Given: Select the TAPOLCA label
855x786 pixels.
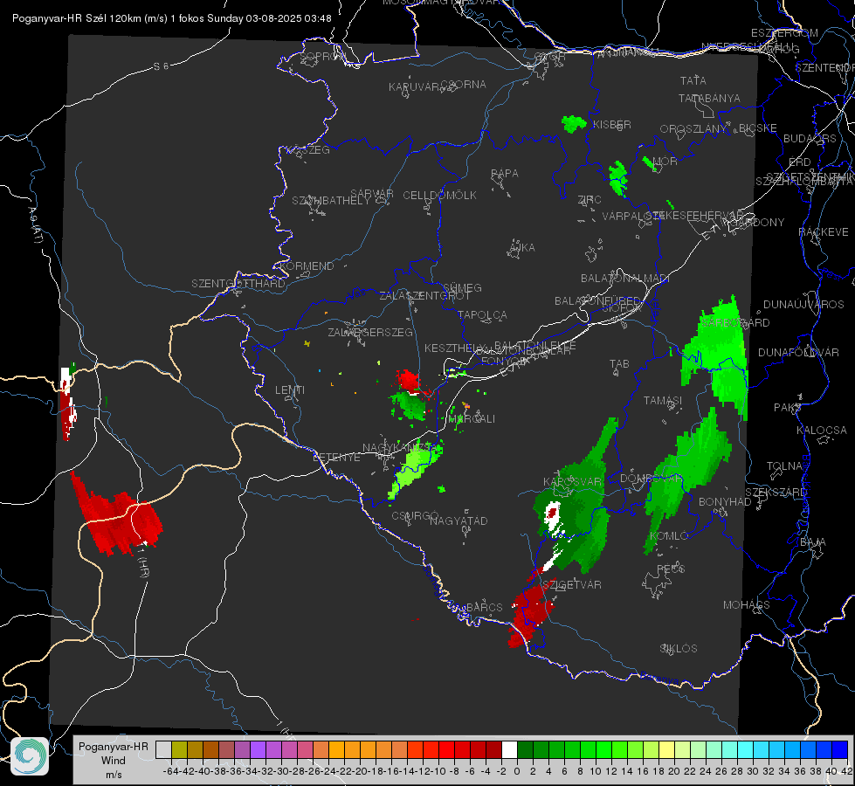Looking at the screenshot, I should (x=483, y=314).
